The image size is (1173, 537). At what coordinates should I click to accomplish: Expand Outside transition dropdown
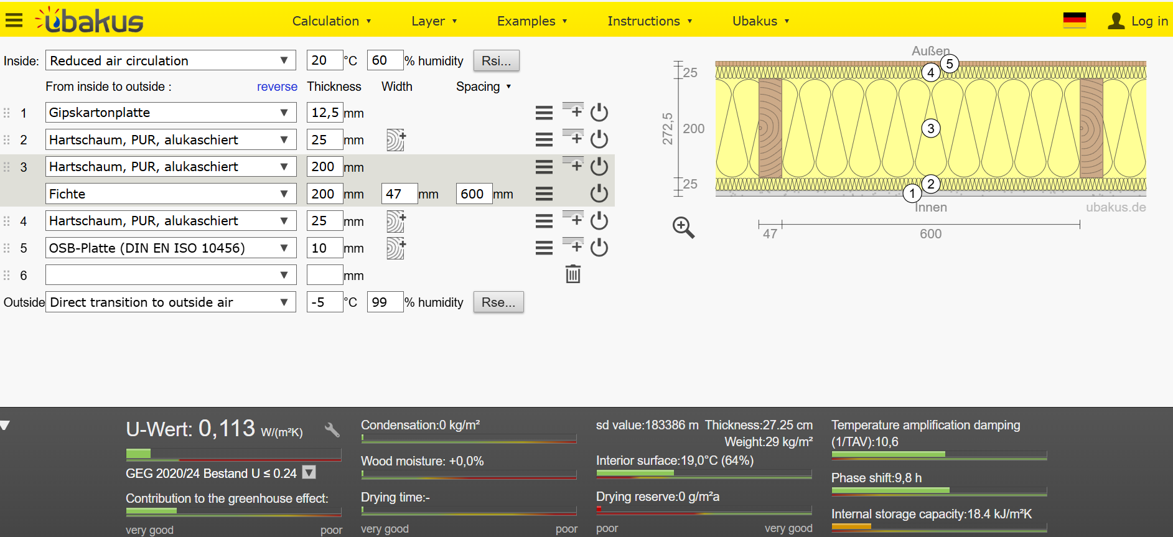(170, 302)
